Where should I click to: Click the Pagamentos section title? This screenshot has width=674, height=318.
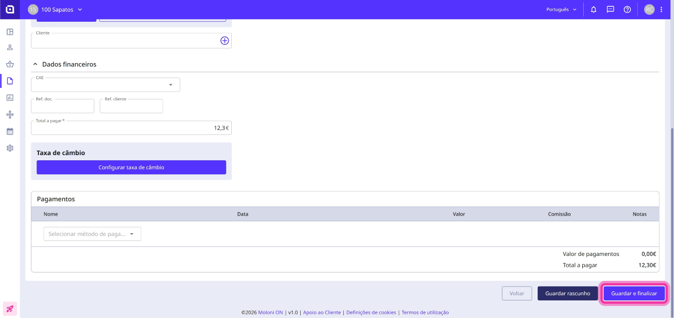pyautogui.click(x=56, y=199)
